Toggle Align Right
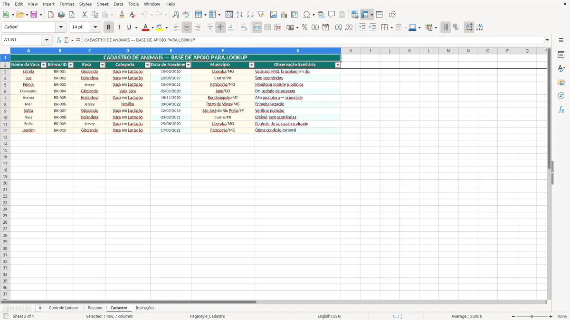This screenshot has width=570, height=320. pyautogui.click(x=198, y=27)
